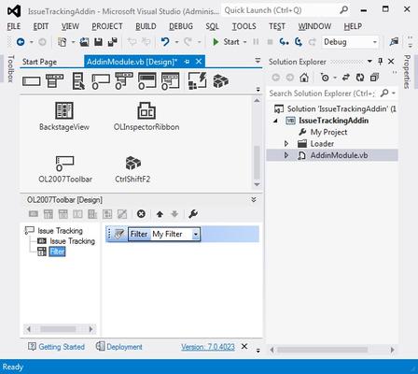Open the BUILD menu
The height and width of the screenshot is (374, 418).
(x=146, y=26)
